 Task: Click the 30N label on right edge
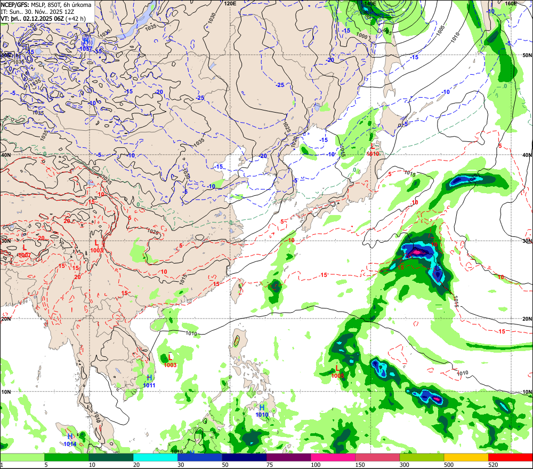(527, 241)
